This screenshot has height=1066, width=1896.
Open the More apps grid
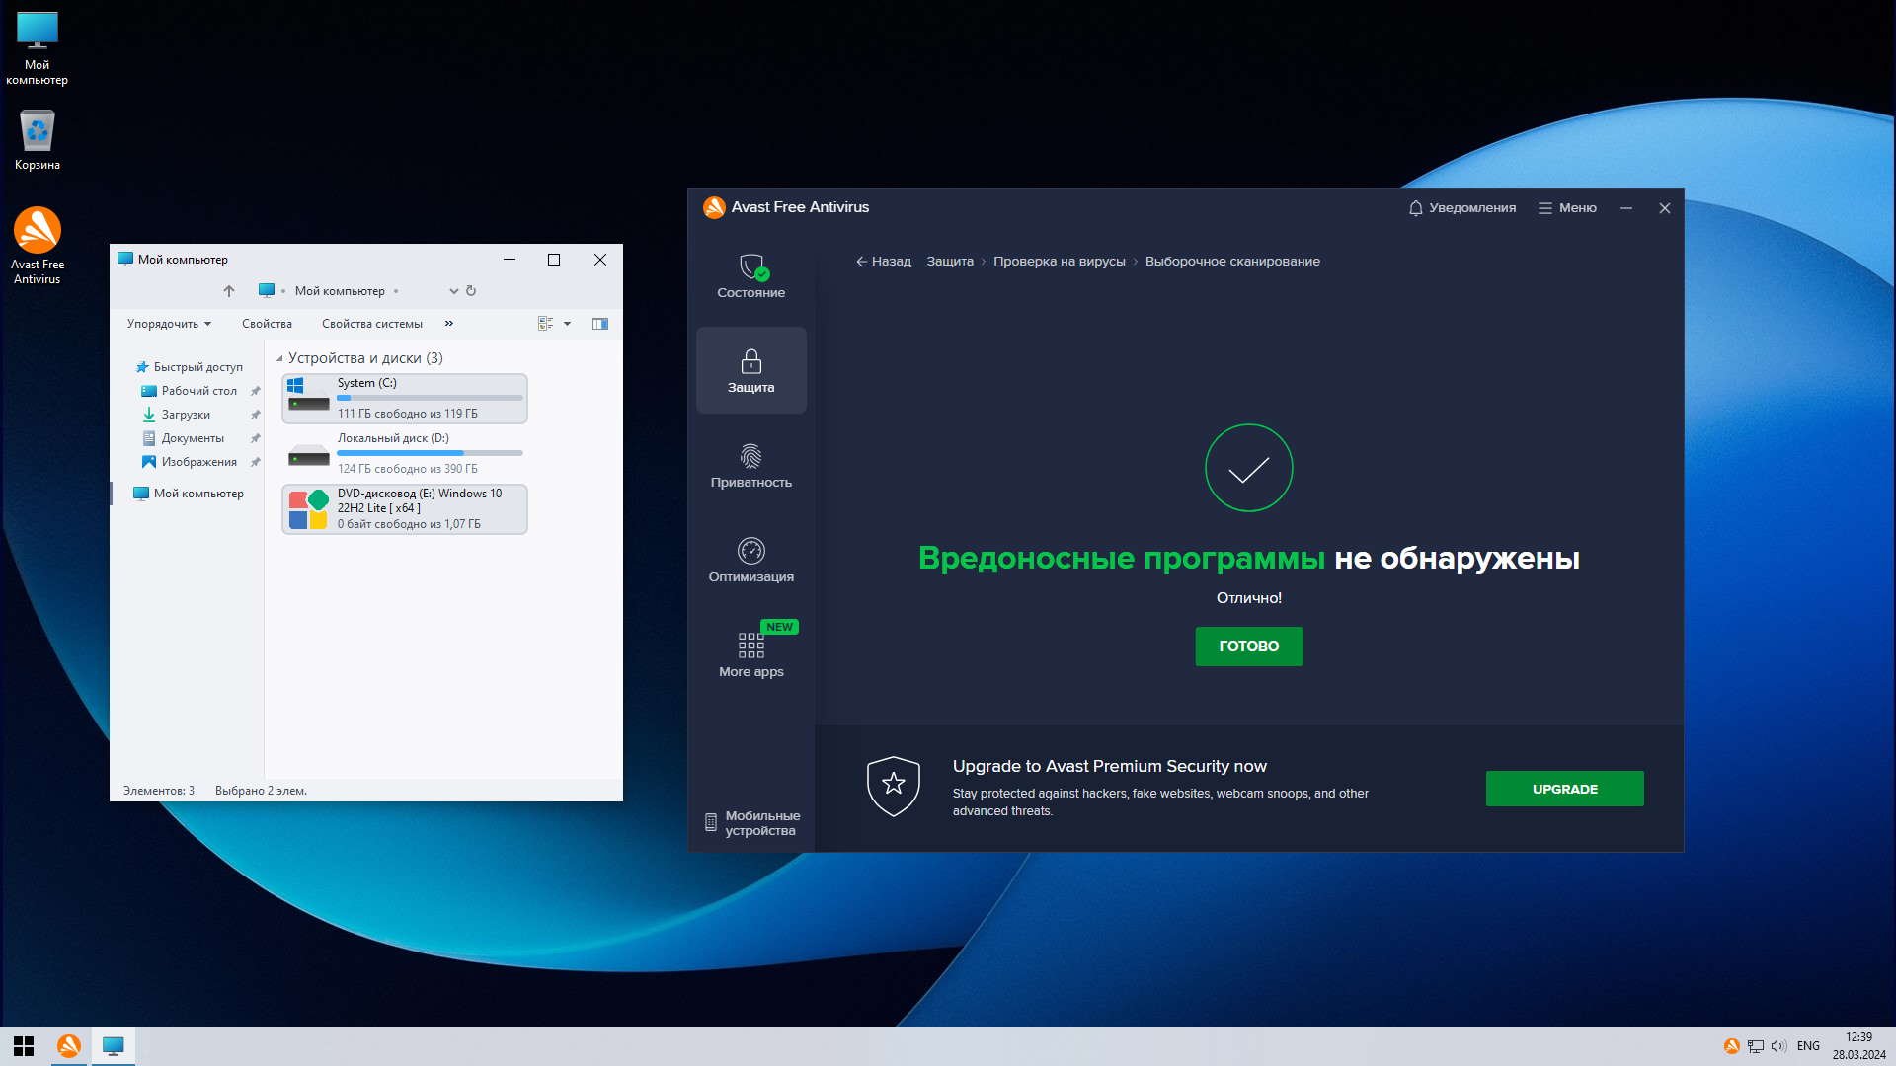pos(750,655)
